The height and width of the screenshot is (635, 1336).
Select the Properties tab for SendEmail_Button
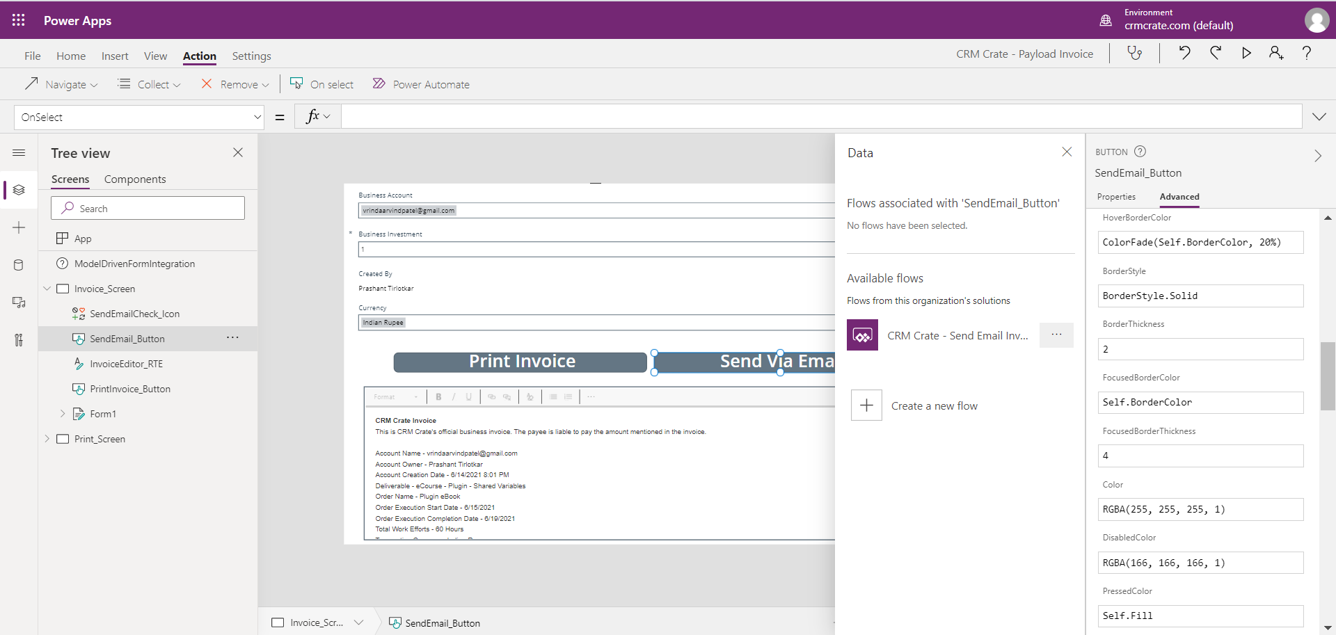1116,197
